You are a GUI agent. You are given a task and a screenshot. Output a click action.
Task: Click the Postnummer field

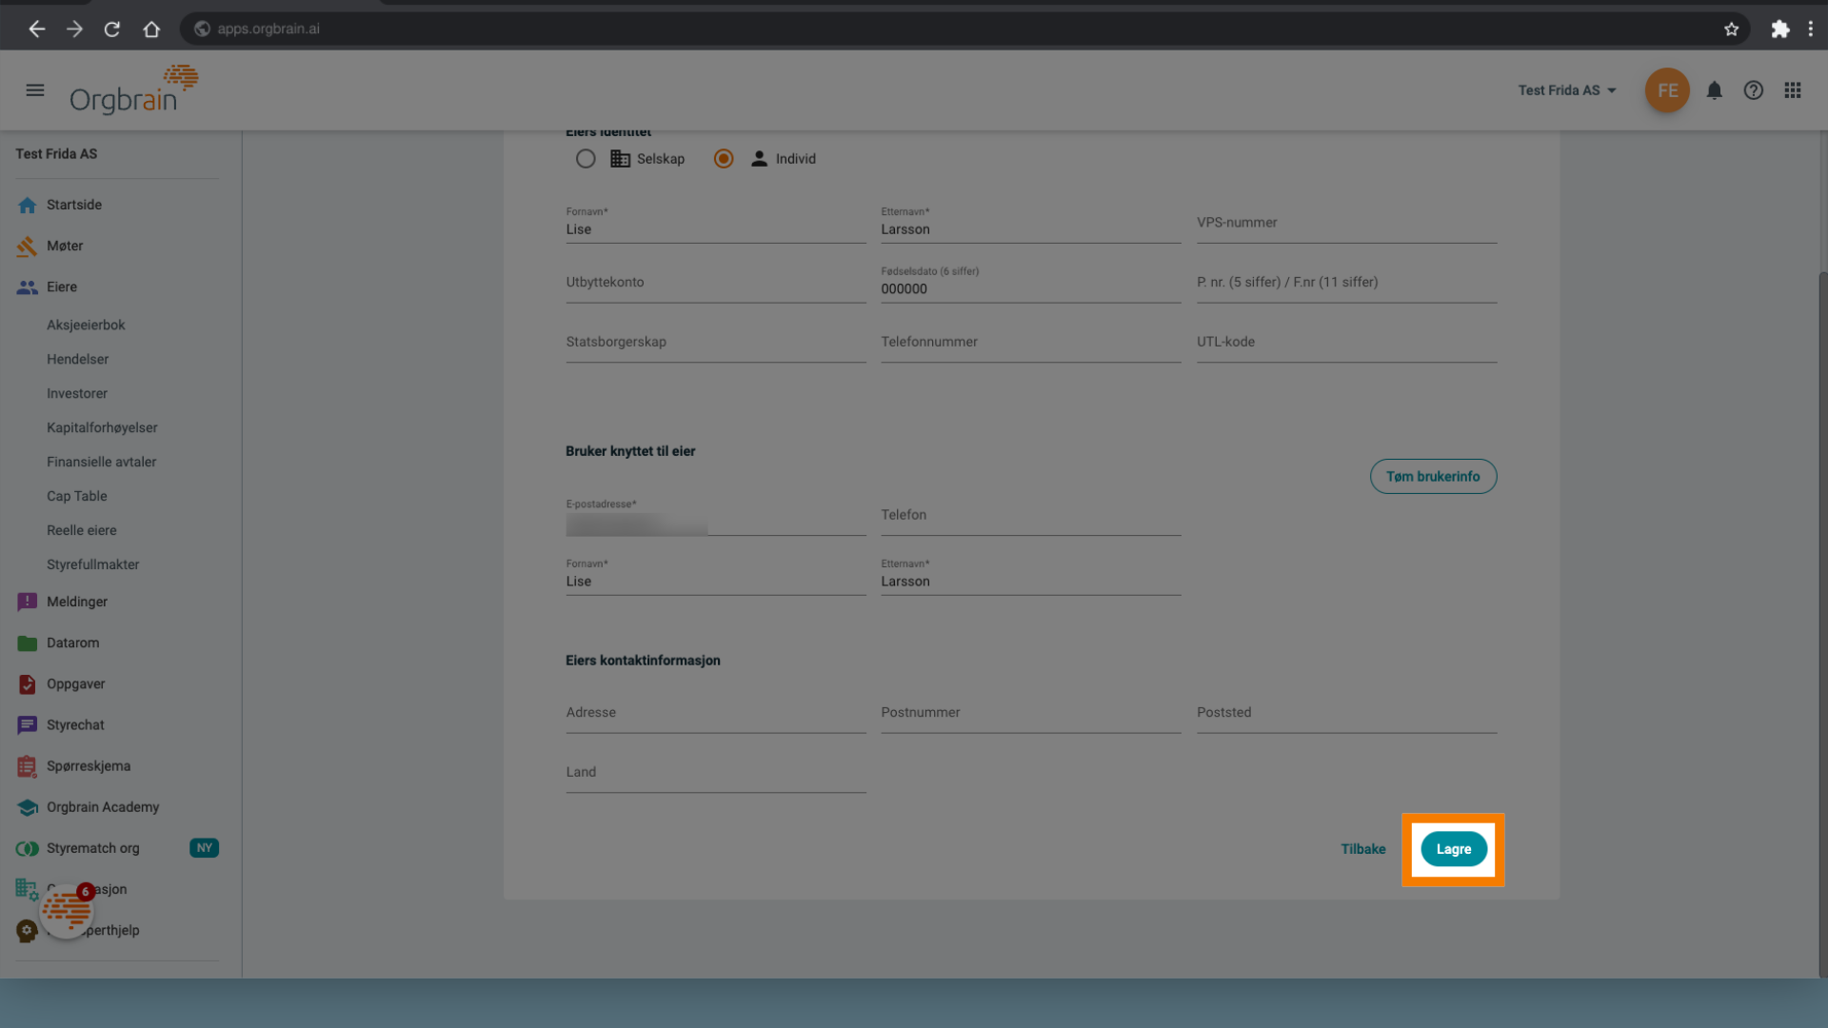[1030, 714]
